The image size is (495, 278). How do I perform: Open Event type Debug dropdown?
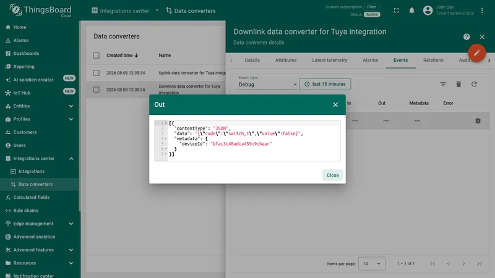click(x=267, y=85)
